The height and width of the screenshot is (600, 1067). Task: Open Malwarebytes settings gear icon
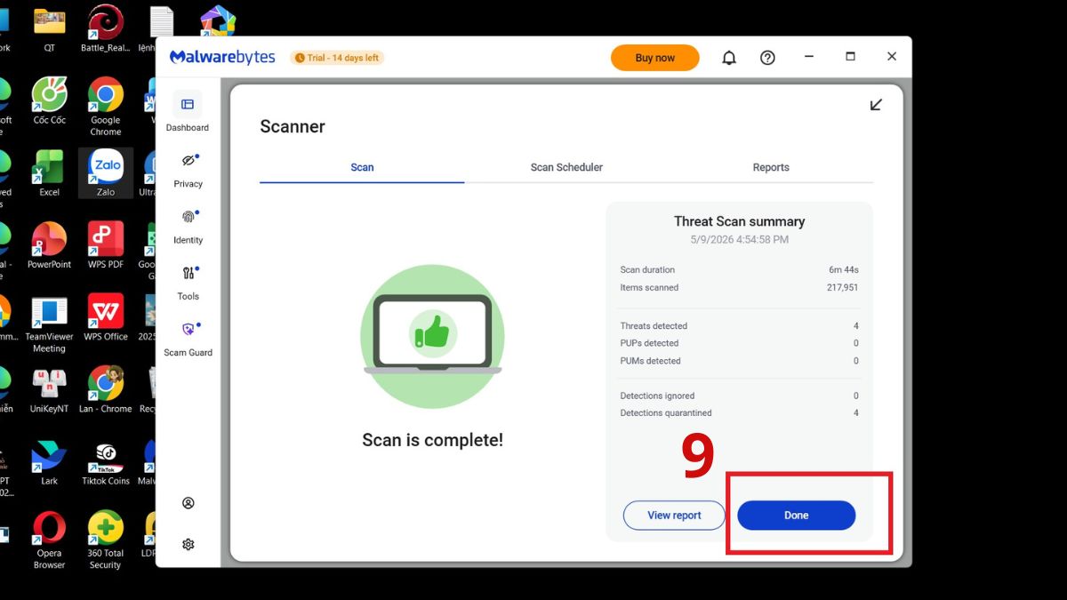(188, 544)
